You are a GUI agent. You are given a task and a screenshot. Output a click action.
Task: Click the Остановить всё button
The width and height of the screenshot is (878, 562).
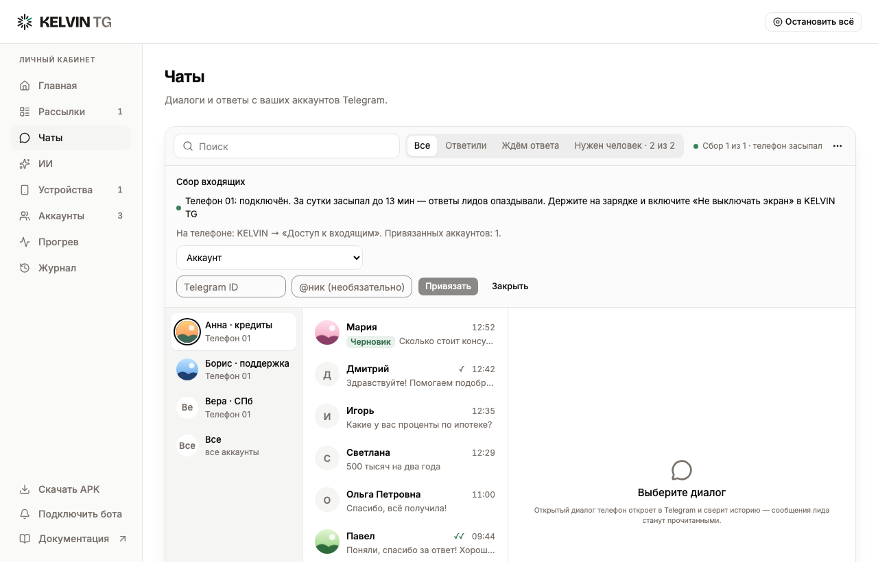[x=814, y=22]
